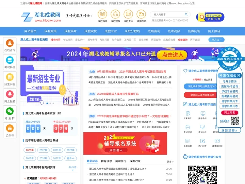This screenshot has width=245, height=184.
Task: Click the 报名时间 process link
Action: pos(55,40)
